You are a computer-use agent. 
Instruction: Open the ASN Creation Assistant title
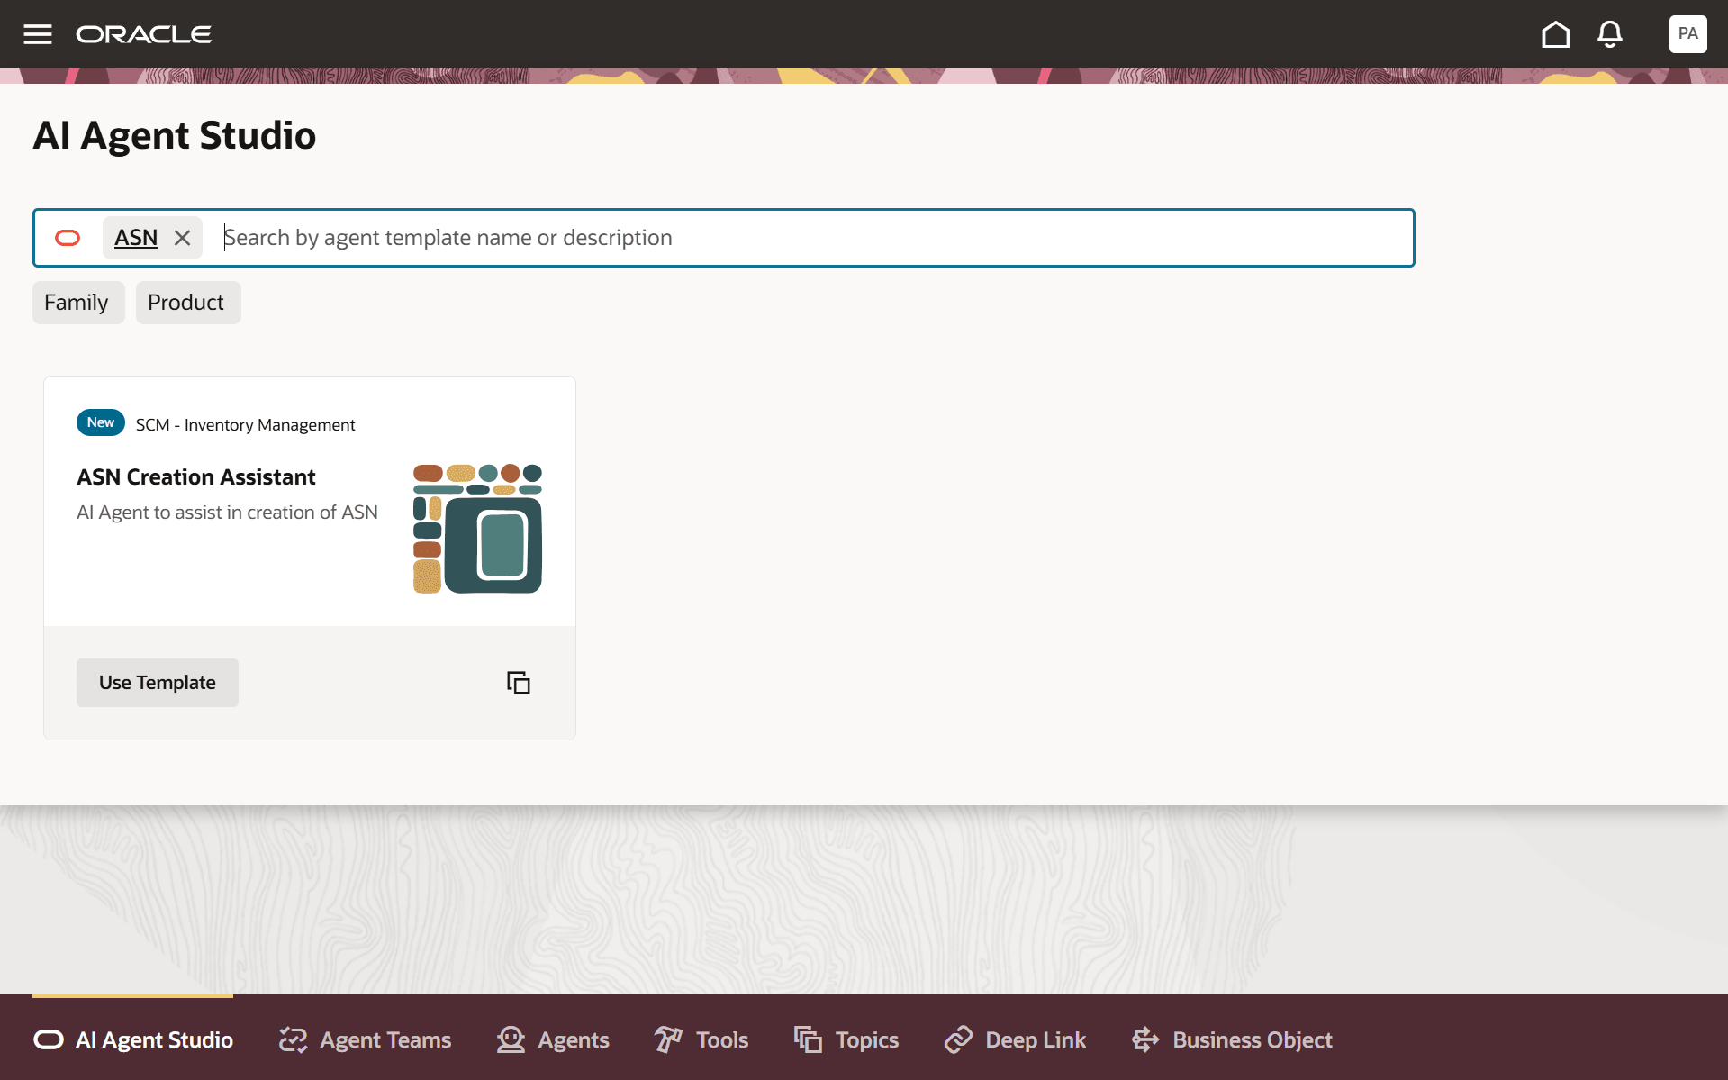coord(196,477)
